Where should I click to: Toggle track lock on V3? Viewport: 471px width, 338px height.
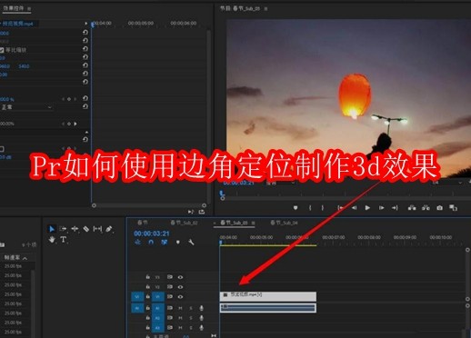[147, 277]
